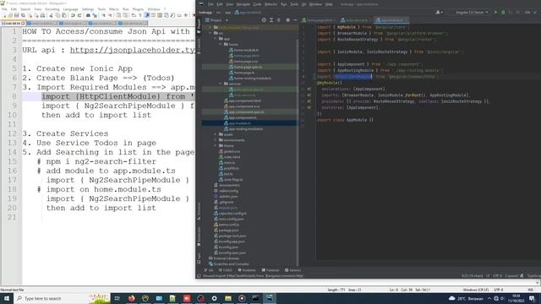This screenshot has height=304, width=541.
Task: Select package.json in project tree
Action: tap(226, 231)
